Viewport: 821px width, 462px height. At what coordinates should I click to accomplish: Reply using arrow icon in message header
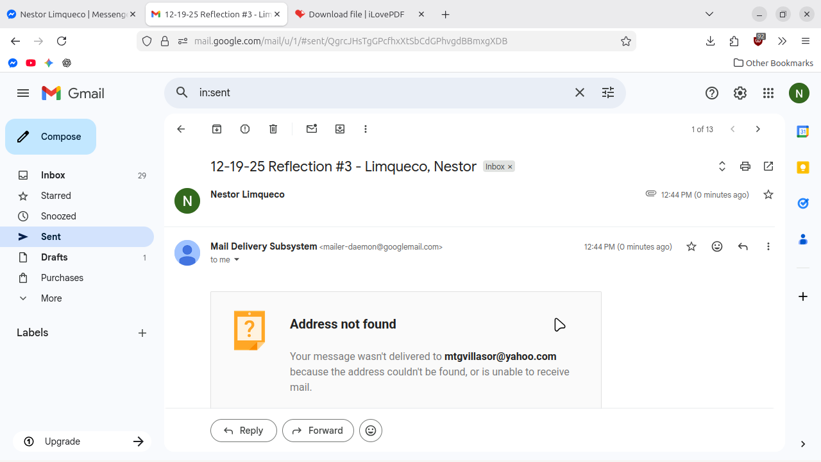[743, 246]
